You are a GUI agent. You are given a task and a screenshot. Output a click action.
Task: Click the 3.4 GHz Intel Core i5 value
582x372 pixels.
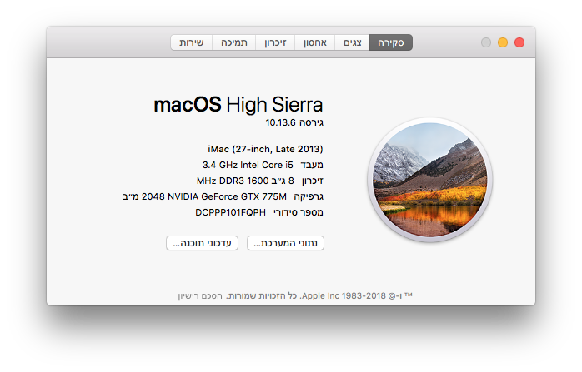click(x=248, y=165)
